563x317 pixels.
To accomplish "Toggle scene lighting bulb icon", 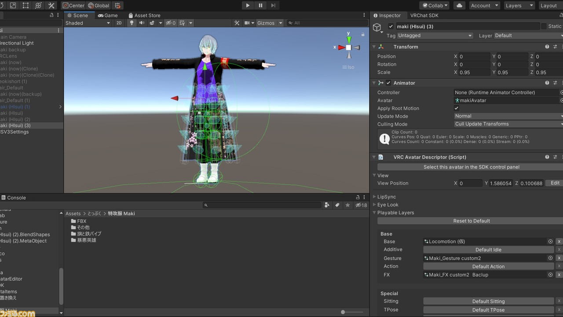I will click(131, 23).
